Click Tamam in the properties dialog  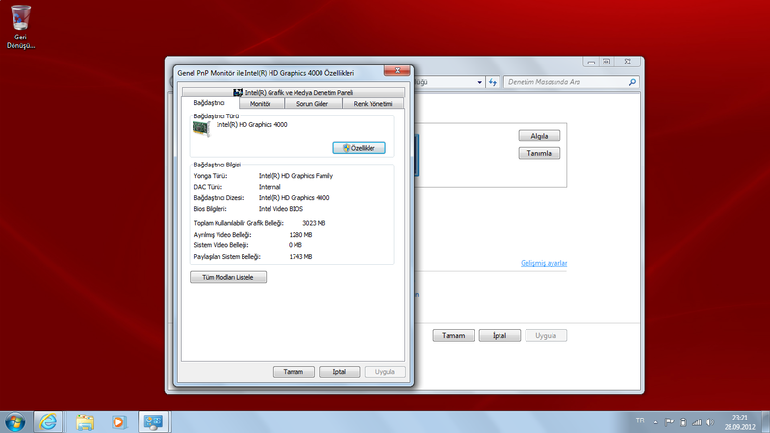pyautogui.click(x=294, y=372)
